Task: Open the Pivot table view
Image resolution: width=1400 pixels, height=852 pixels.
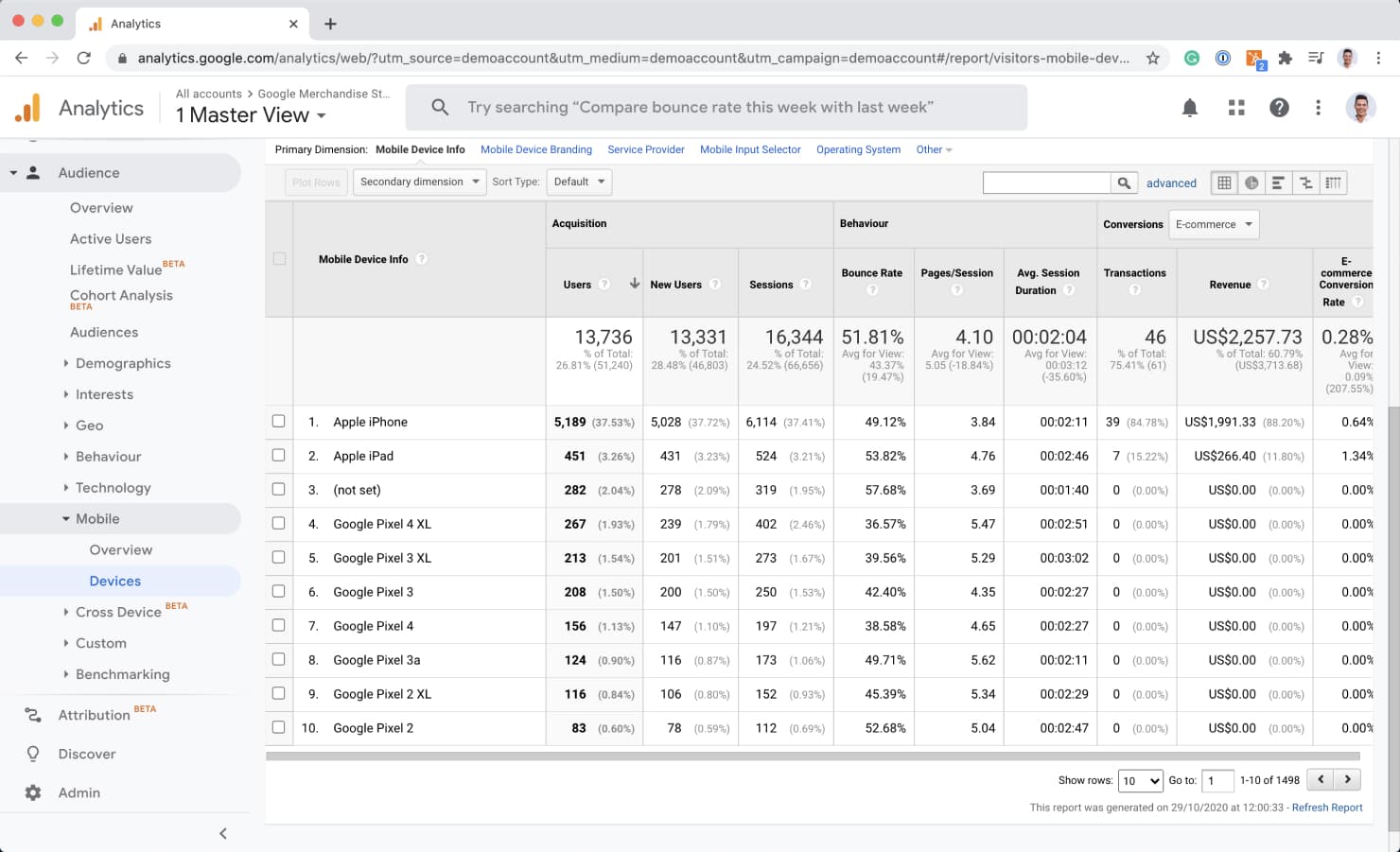Action: coord(1333,182)
